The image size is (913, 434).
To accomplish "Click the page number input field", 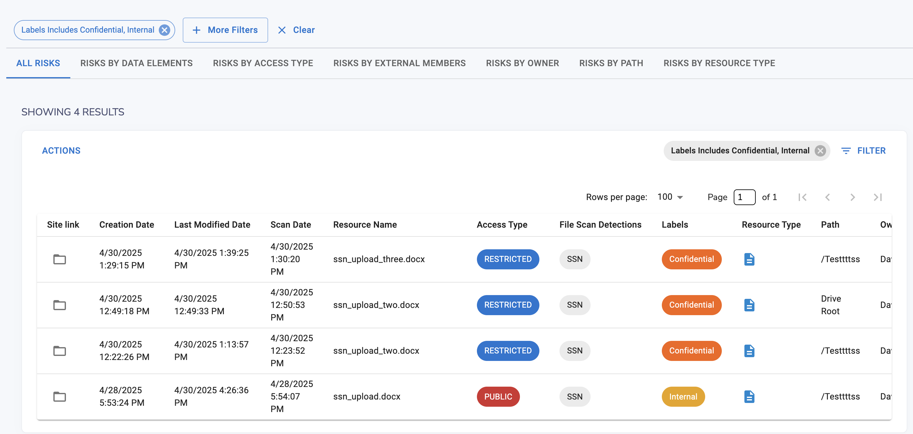I will [744, 197].
